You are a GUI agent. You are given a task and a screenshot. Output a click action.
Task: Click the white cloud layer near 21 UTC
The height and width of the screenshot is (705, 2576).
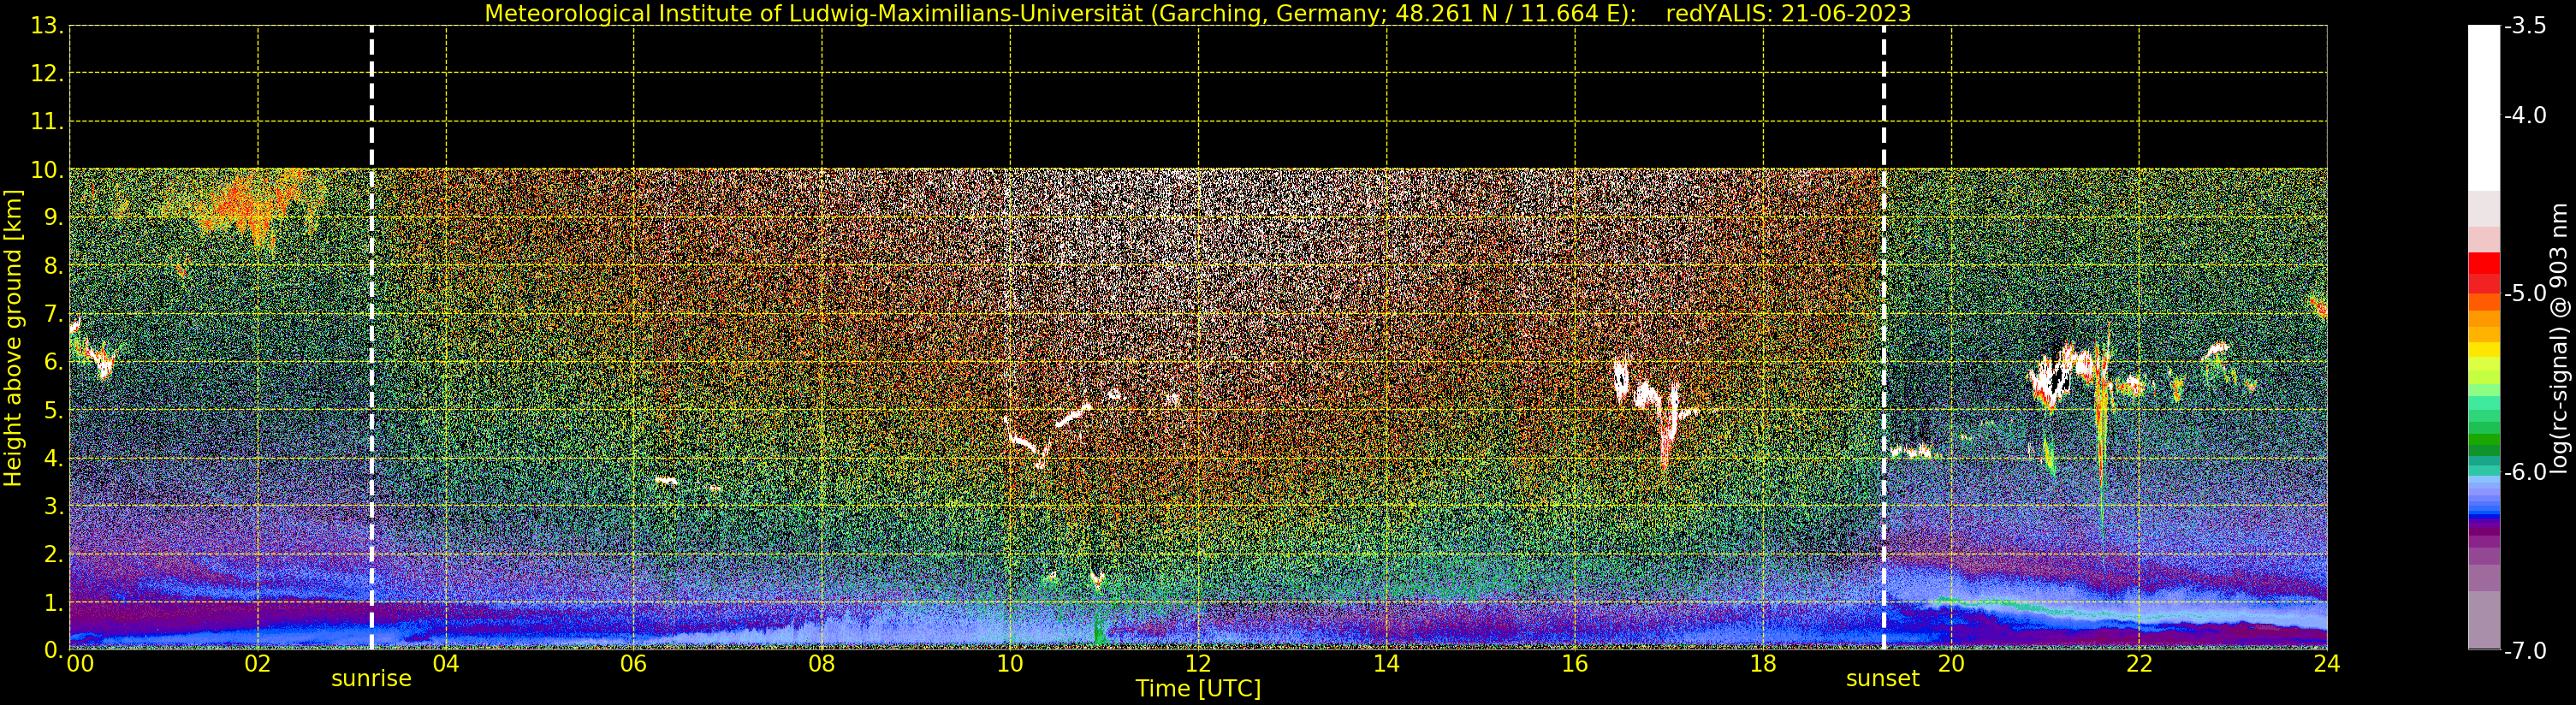click(2065, 375)
